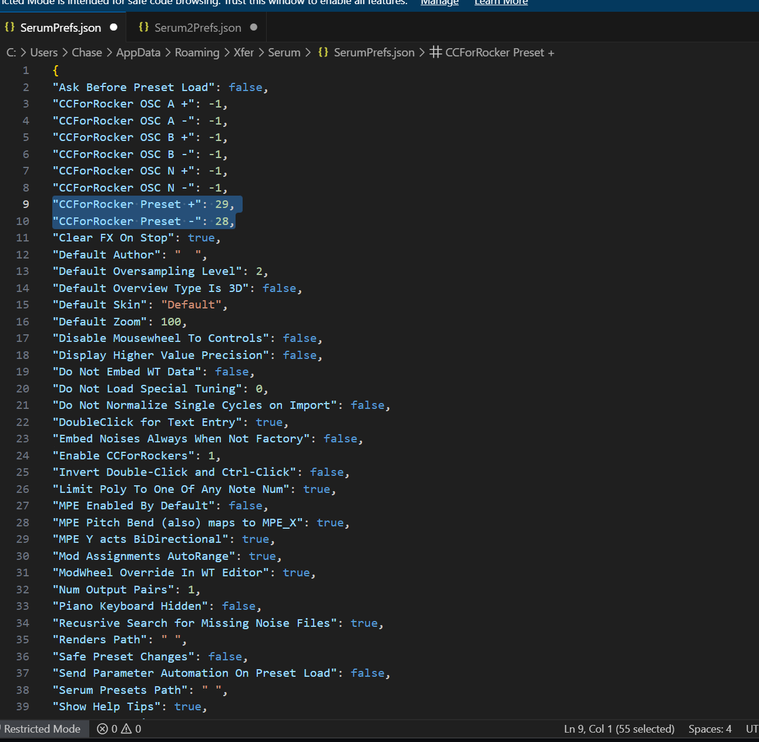Viewport: 759px width, 742px height.
Task: Click "Invert Double-Click and Ctrl-Click" key
Action: click(x=174, y=472)
